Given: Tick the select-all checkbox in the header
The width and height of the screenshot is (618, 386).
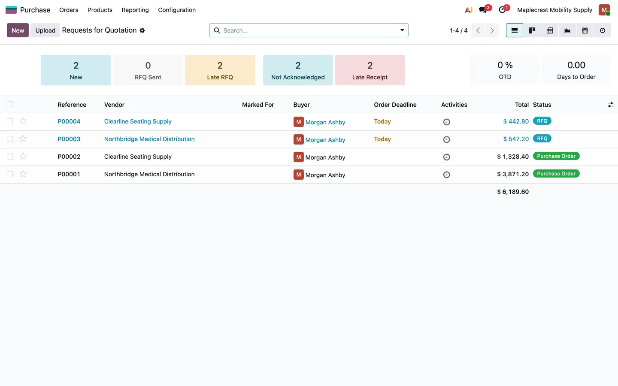Looking at the screenshot, I should pyautogui.click(x=10, y=104).
